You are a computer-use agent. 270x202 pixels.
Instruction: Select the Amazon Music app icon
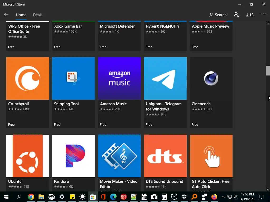coord(119,78)
